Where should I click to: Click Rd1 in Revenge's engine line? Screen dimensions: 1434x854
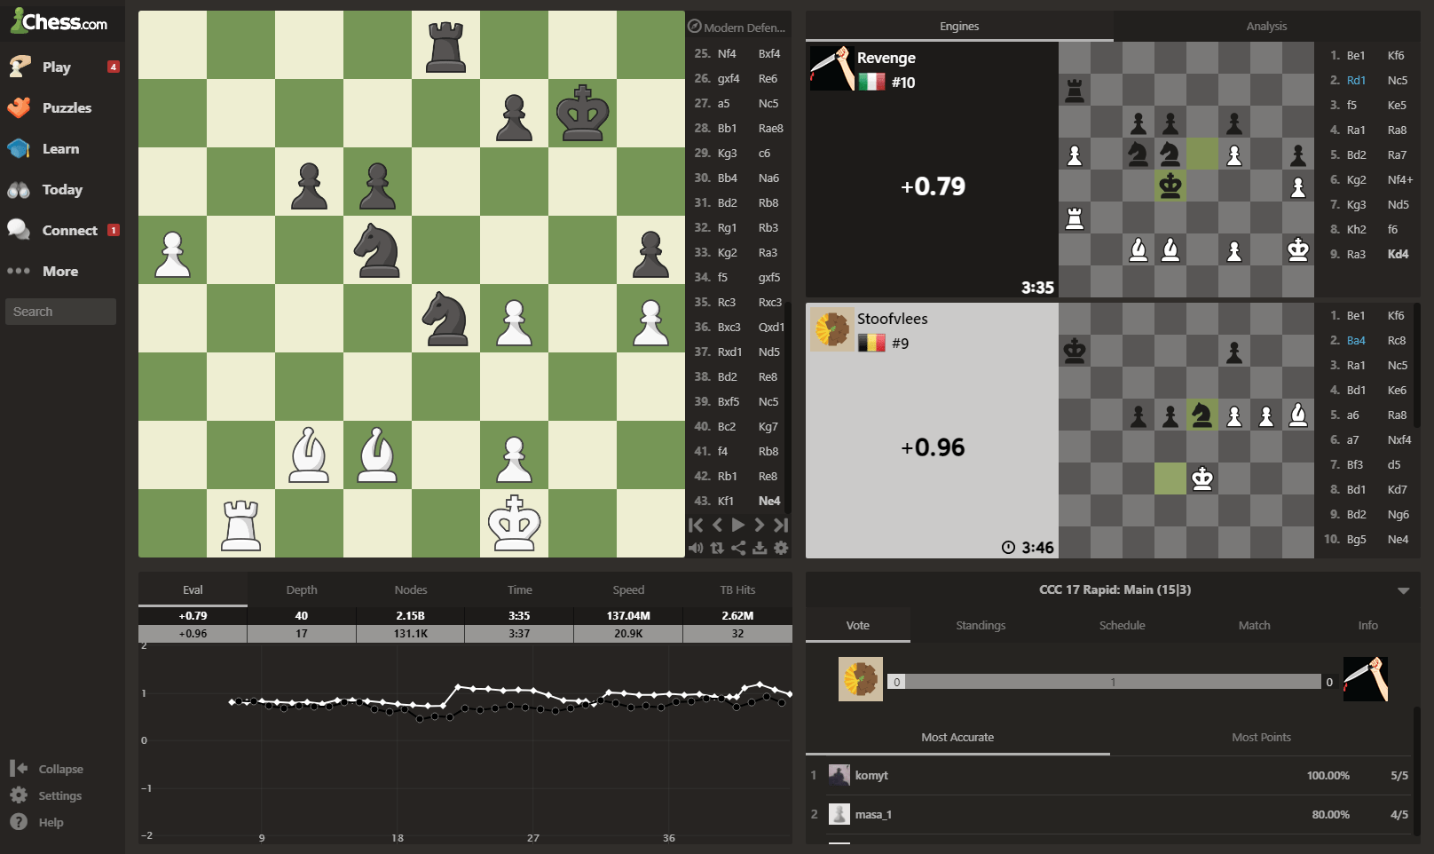(1356, 80)
